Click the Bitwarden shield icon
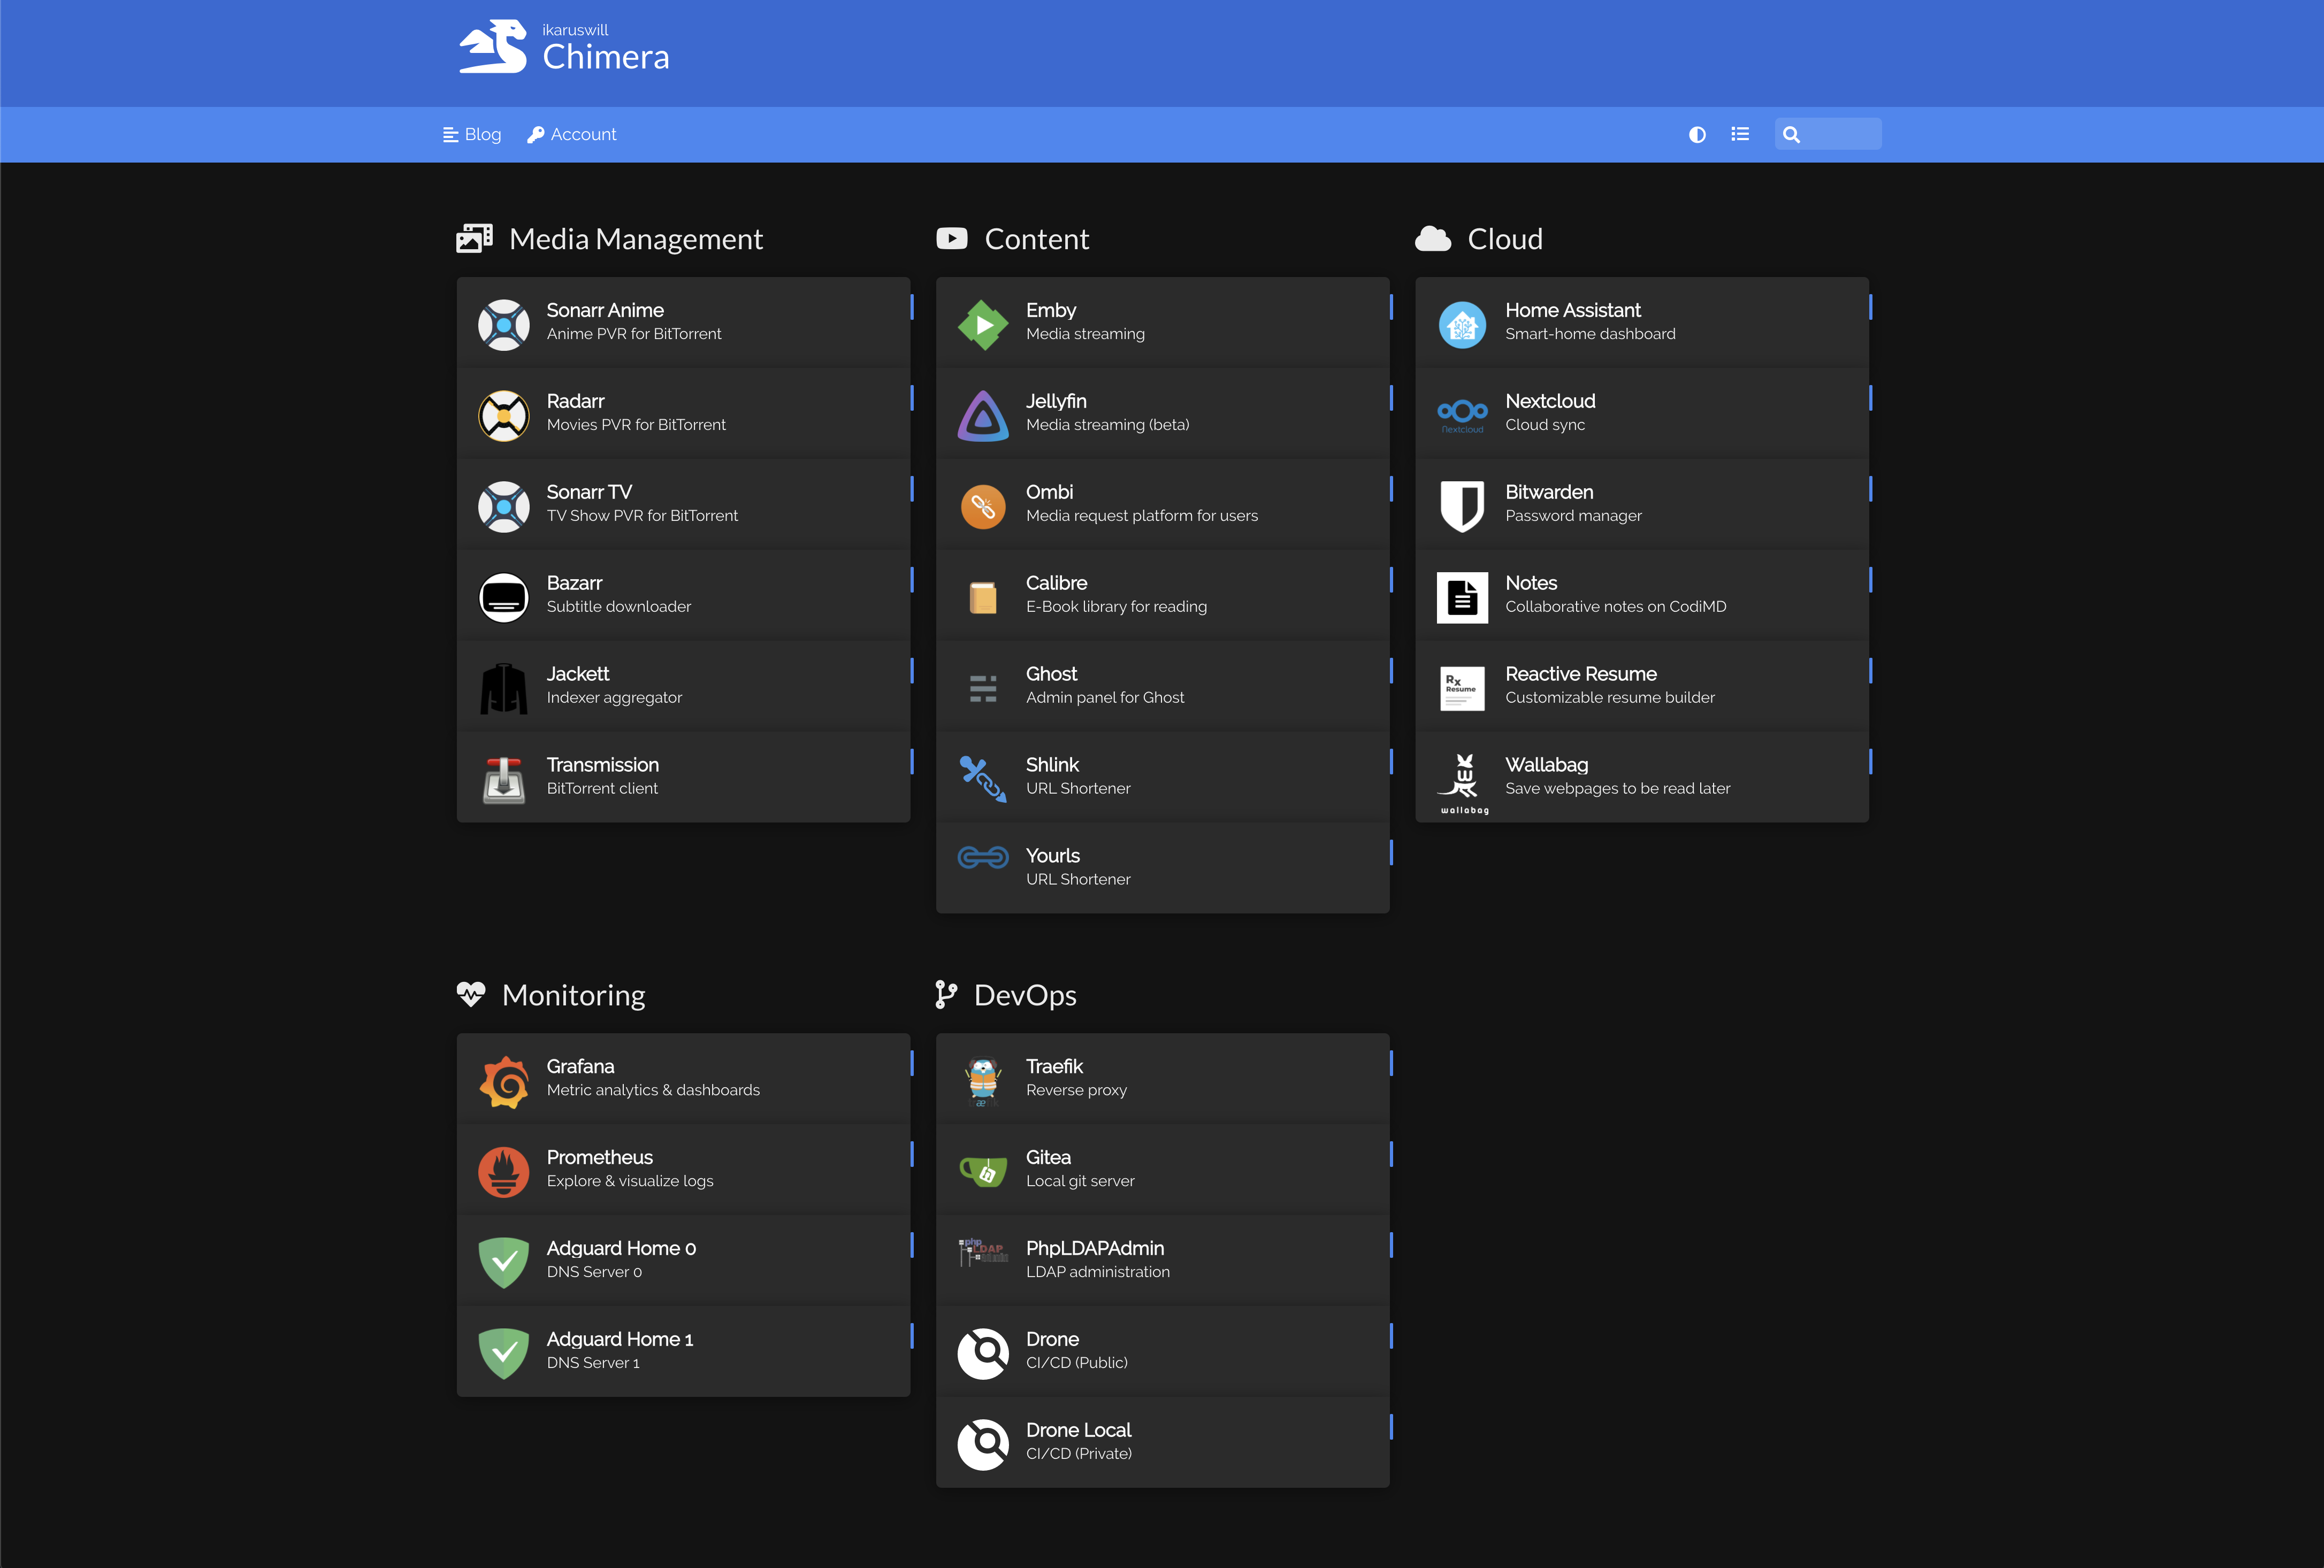 click(x=1462, y=506)
